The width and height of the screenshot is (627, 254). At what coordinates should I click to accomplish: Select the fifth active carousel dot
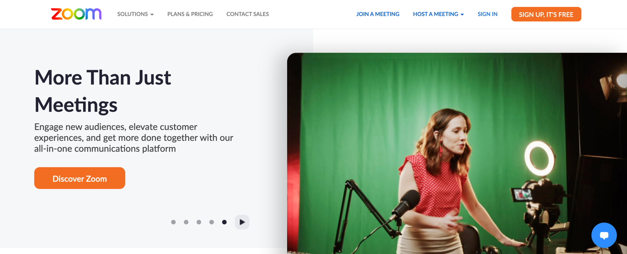224,222
